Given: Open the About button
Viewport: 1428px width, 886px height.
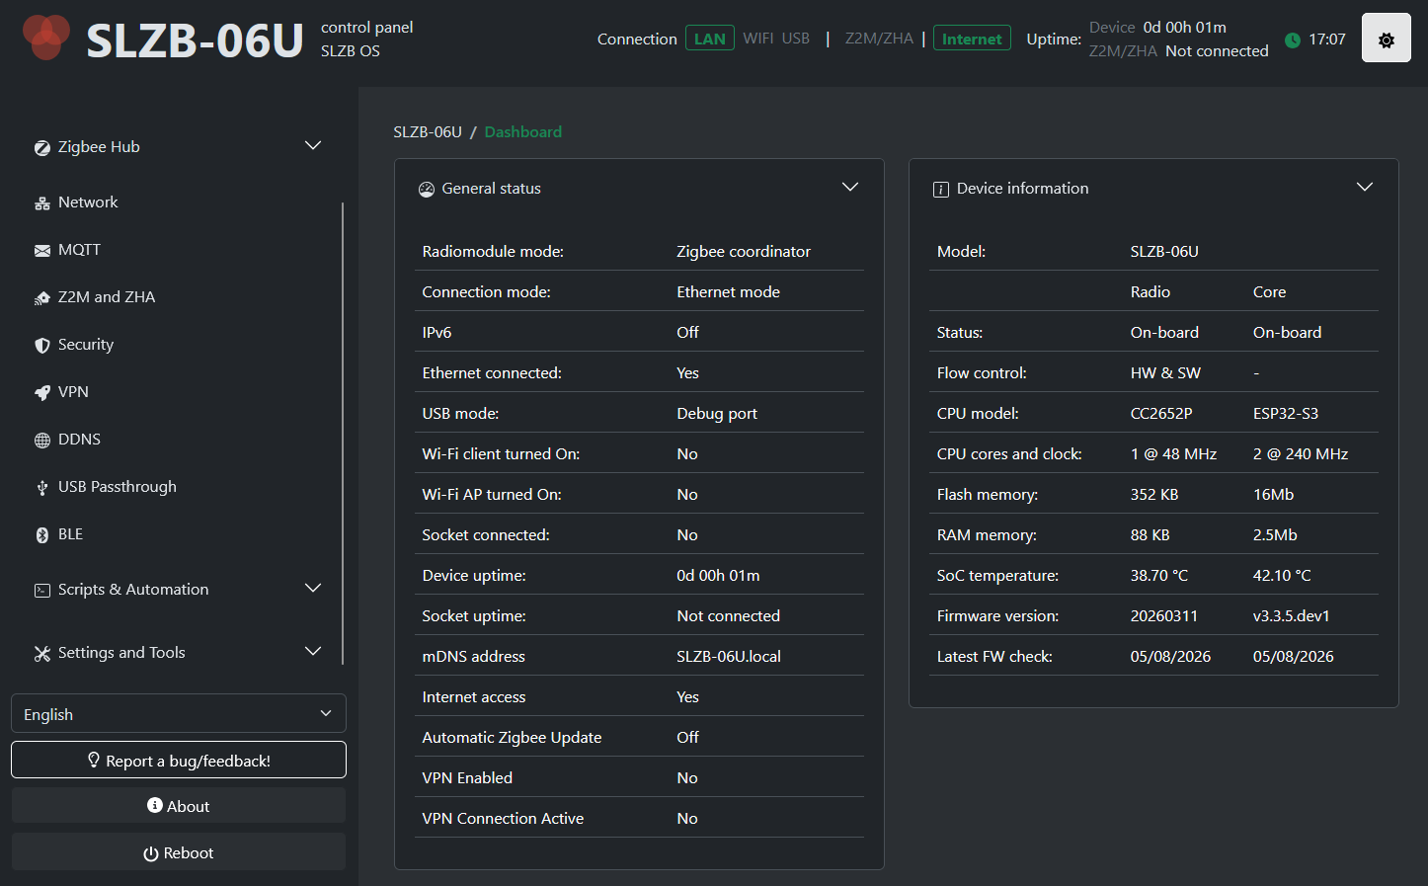Looking at the screenshot, I should [179, 805].
